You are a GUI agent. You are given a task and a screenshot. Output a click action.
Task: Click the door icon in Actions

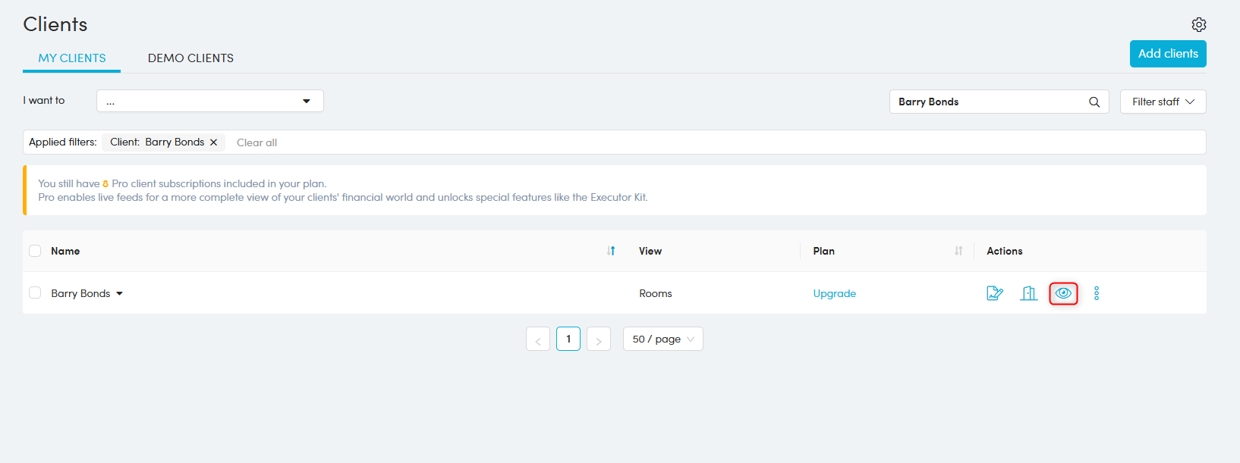1028,293
